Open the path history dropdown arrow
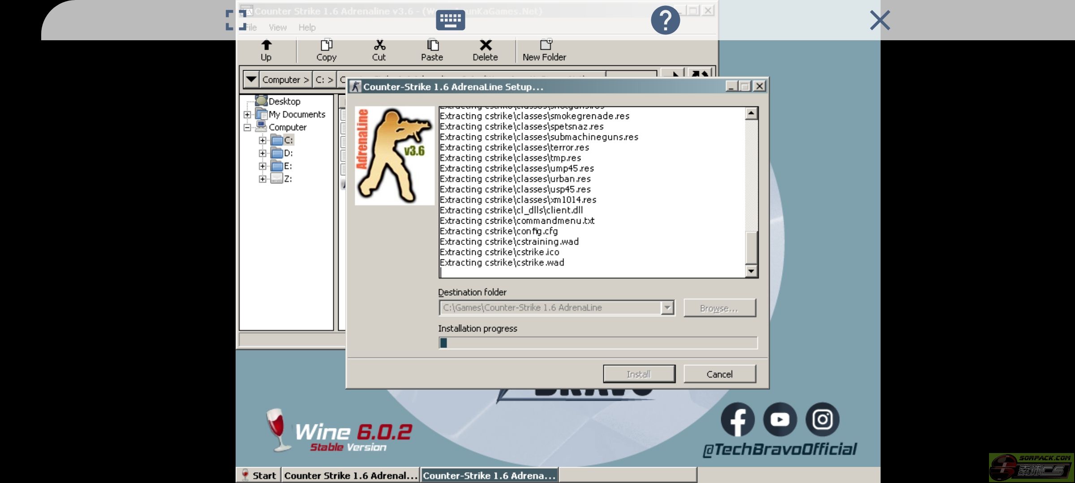Screen dimensions: 1075x483 pyautogui.click(x=251, y=80)
